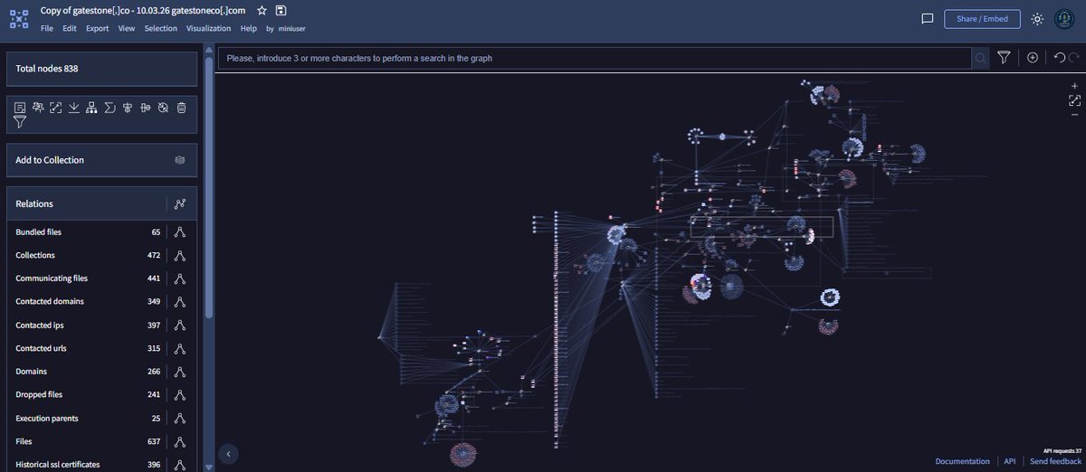Click the sigma summary icon

110,108
